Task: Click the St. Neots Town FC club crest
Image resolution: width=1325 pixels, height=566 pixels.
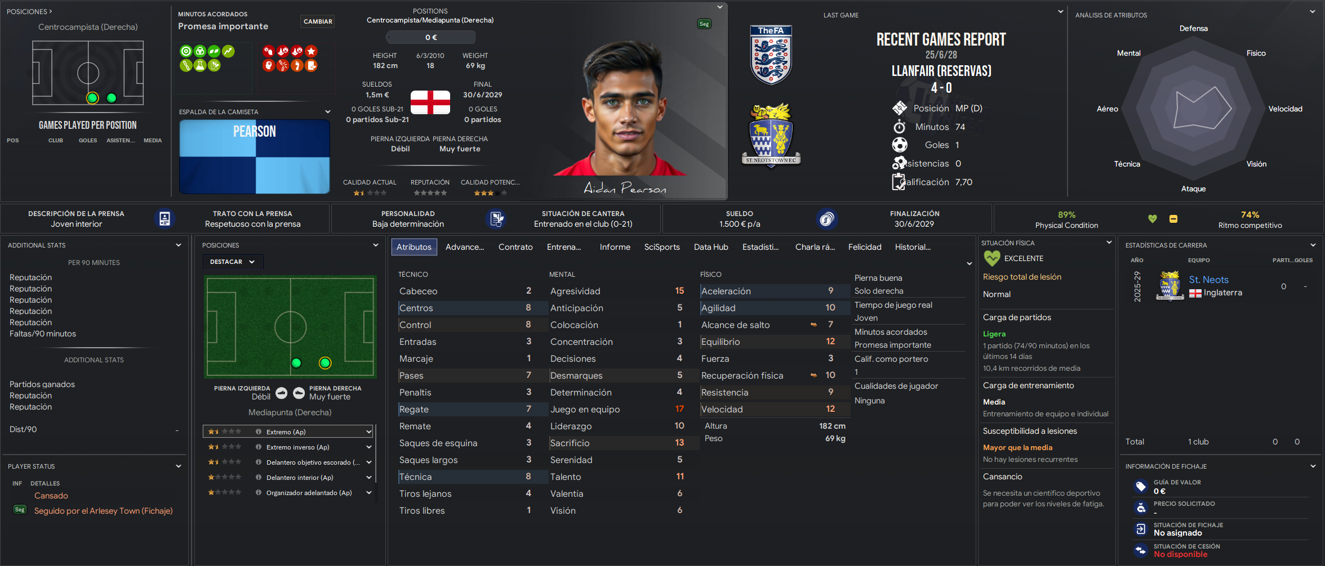Action: click(771, 136)
